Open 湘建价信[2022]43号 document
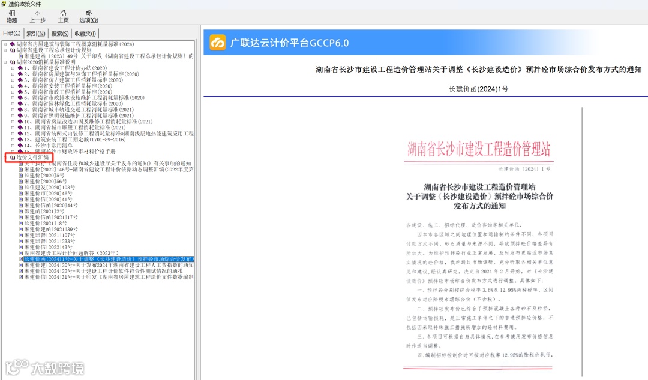This screenshot has width=648, height=380. (x=48, y=247)
